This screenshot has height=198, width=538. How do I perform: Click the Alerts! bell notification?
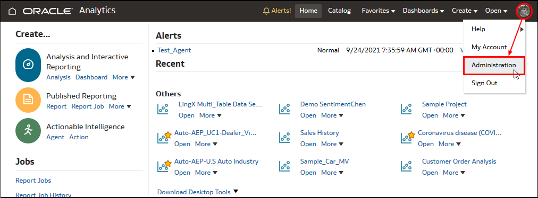[x=277, y=11]
